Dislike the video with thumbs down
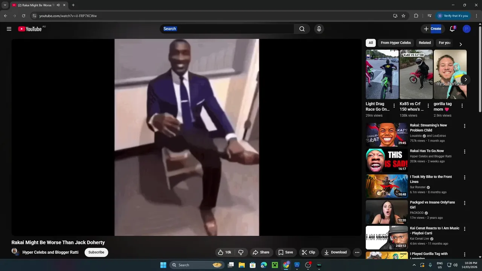Viewport: 482px width, 271px height. point(241,252)
